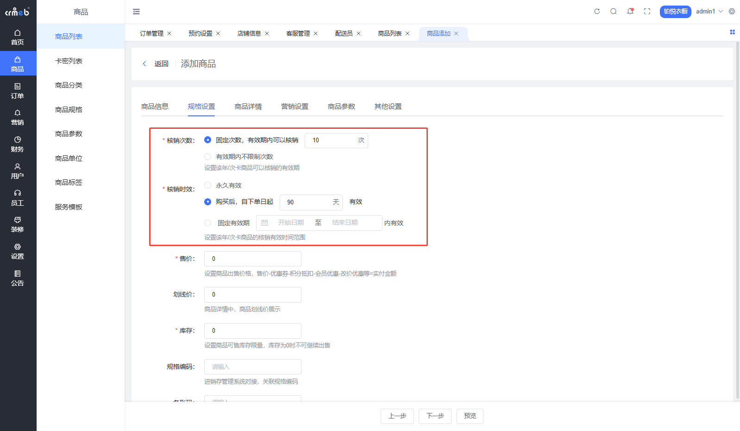Open the 订单 sidebar section

pyautogui.click(x=18, y=91)
